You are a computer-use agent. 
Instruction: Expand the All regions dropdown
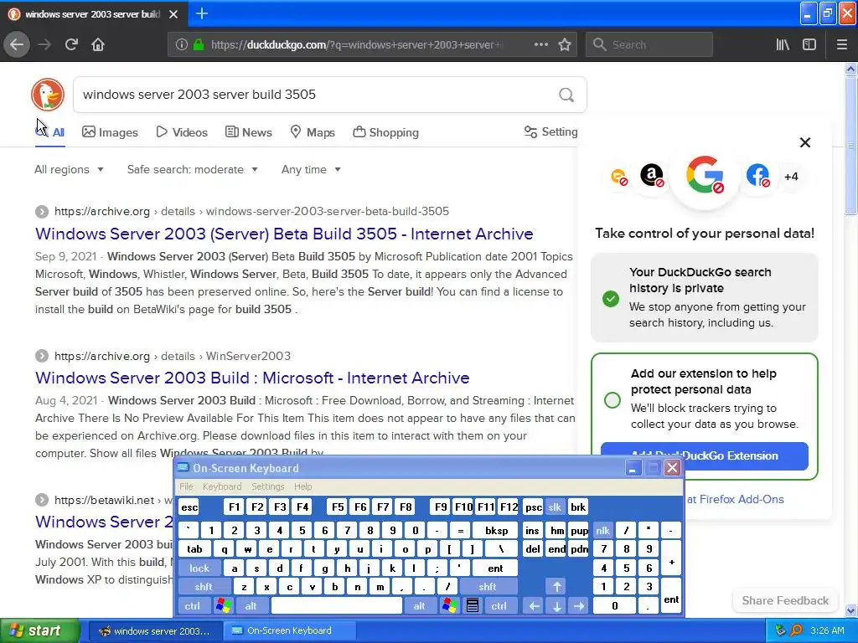(x=69, y=169)
